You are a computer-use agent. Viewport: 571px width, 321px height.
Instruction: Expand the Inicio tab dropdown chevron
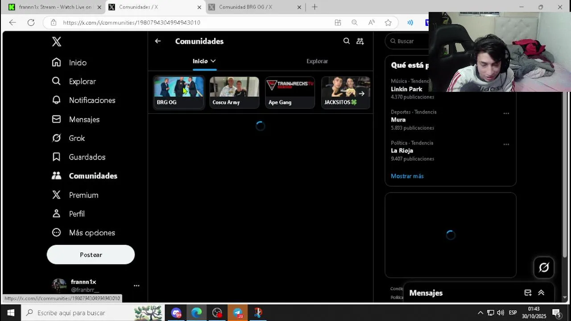pyautogui.click(x=213, y=61)
